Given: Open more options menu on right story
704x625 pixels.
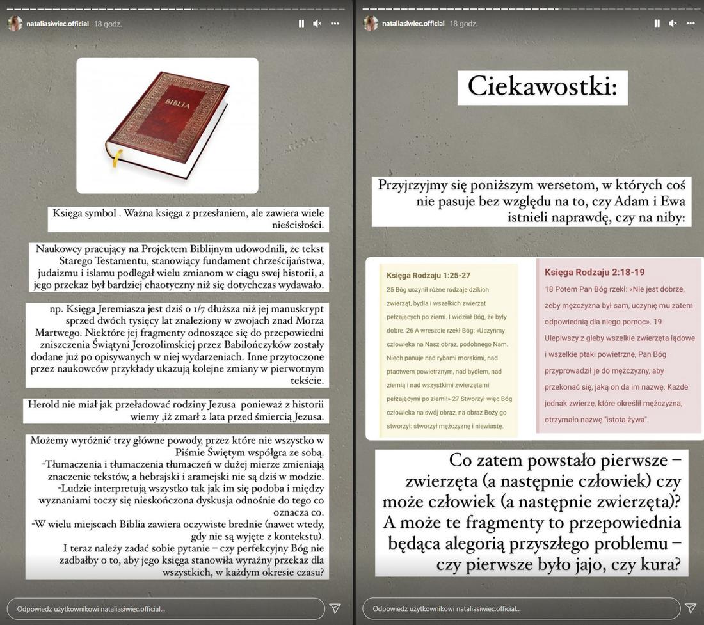Looking at the screenshot, I should point(691,24).
